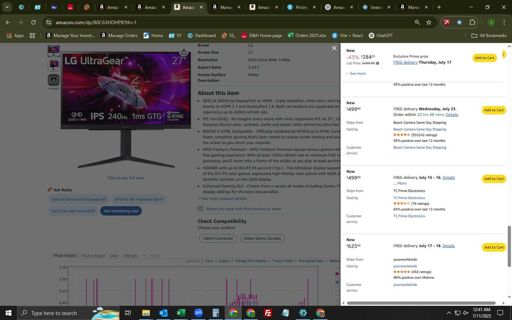
Task: Open the browser zoom magnifier icon
Action: pos(417,22)
